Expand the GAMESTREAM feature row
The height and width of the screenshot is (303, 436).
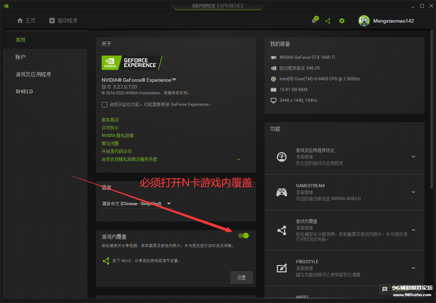click(x=413, y=192)
